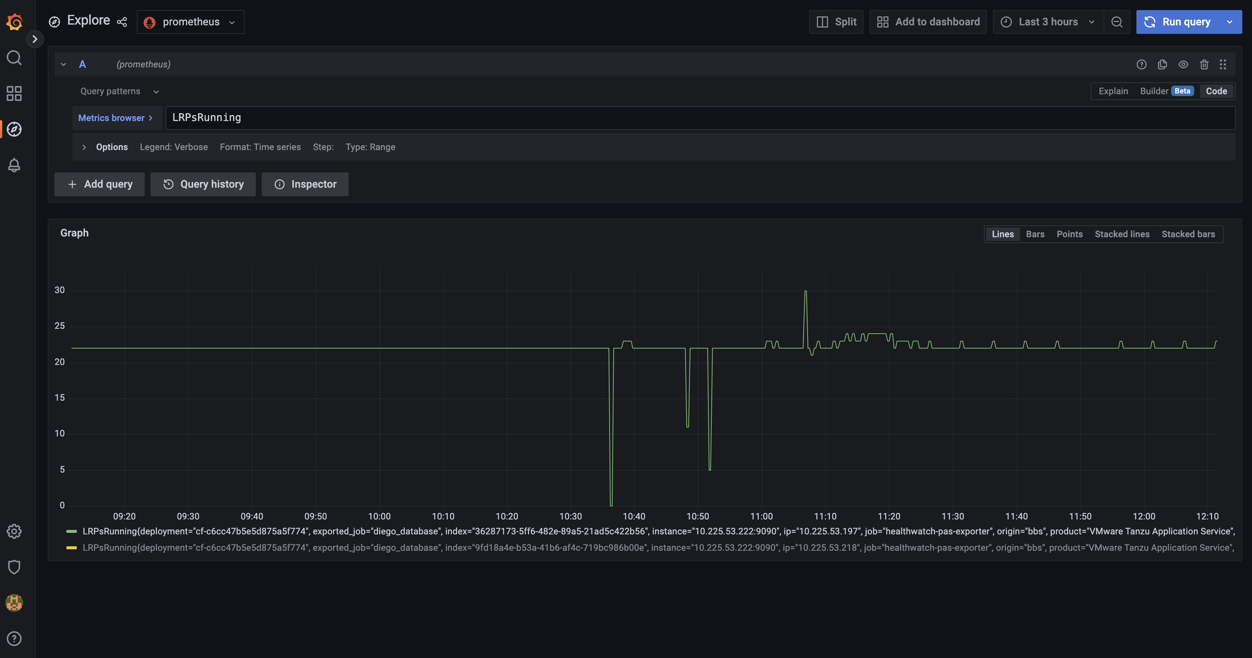Open the Alerting bell icon in sidebar
The height and width of the screenshot is (658, 1252).
click(14, 165)
